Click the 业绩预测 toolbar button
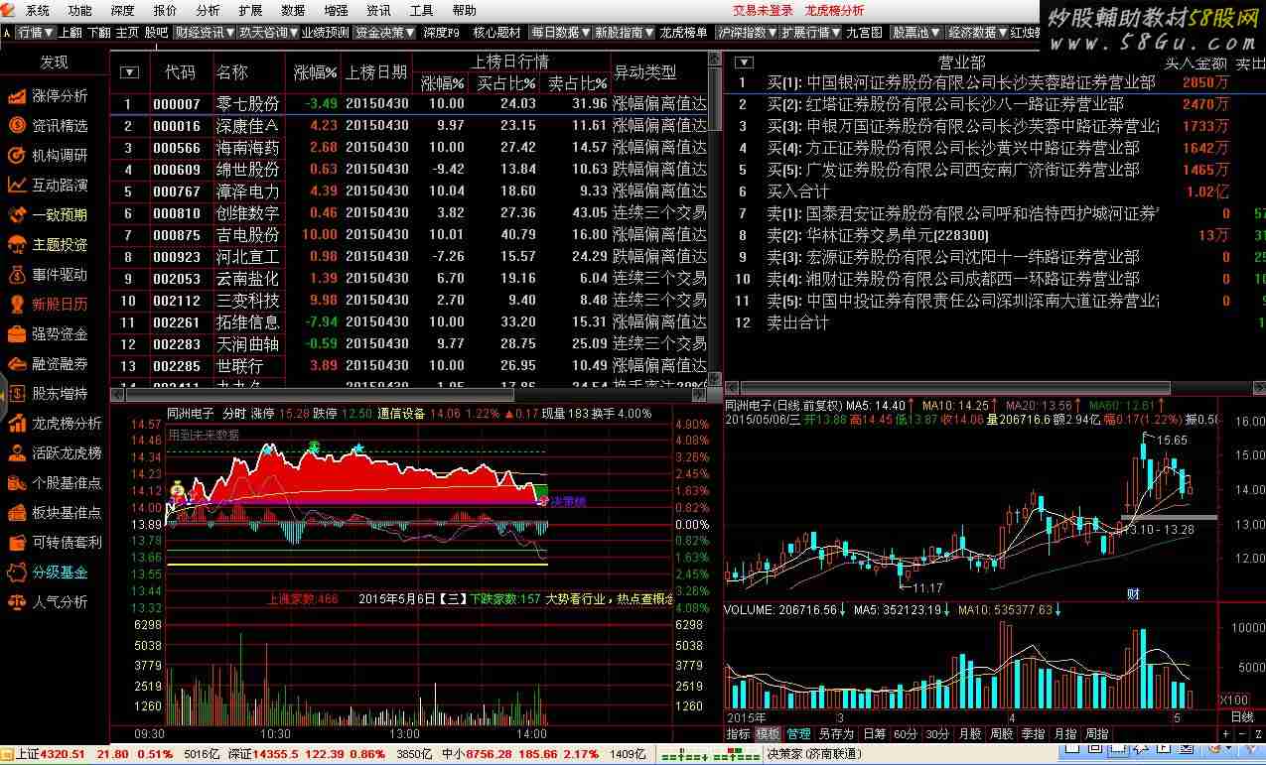1266x765 pixels. pos(326,33)
